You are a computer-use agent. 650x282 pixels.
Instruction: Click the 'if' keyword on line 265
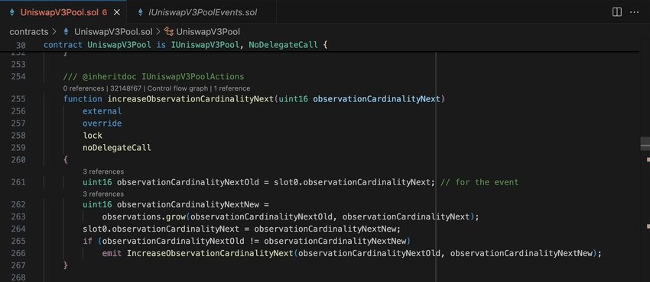[87, 241]
